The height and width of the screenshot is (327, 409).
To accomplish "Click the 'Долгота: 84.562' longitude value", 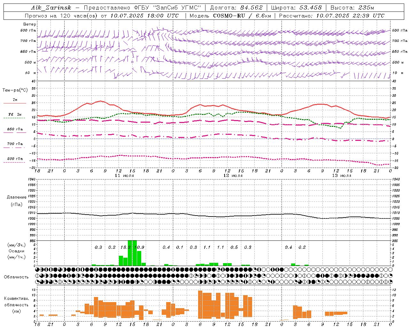I will (x=236, y=8).
